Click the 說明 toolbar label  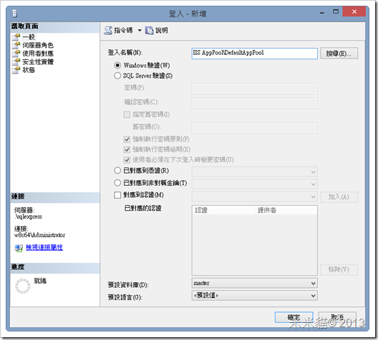(x=162, y=30)
